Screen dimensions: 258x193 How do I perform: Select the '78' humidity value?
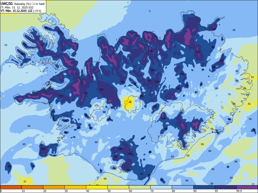pyautogui.click(x=247, y=95)
